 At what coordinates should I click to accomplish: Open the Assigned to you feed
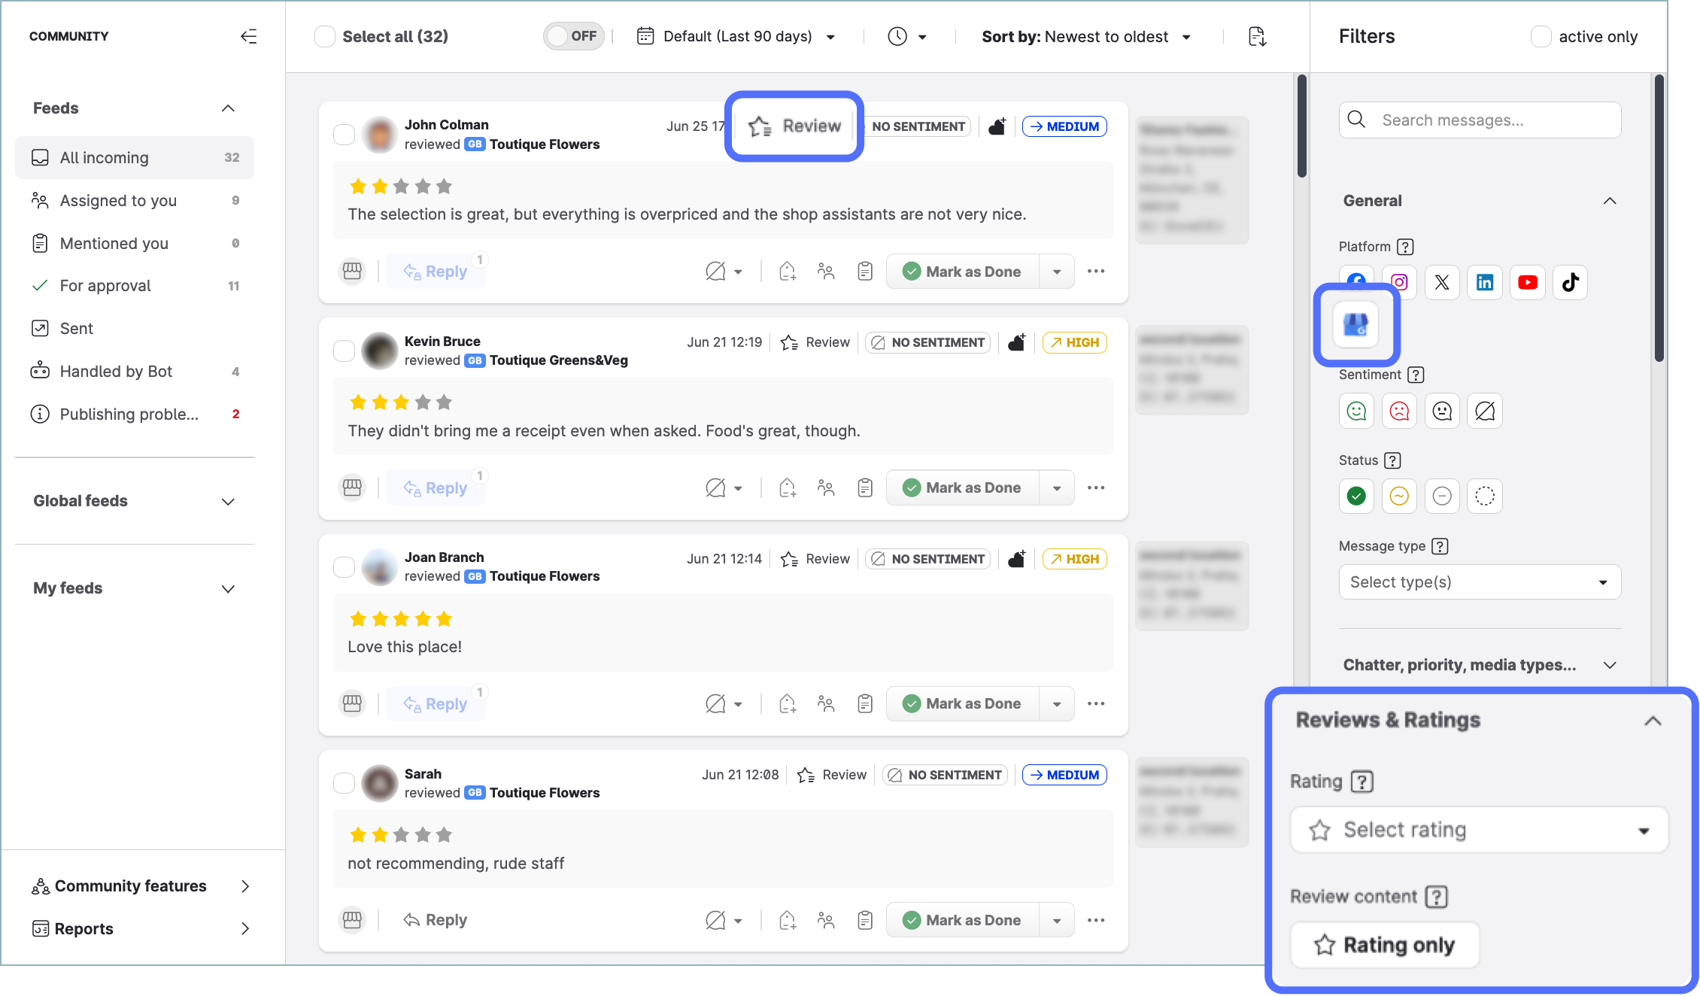(118, 201)
